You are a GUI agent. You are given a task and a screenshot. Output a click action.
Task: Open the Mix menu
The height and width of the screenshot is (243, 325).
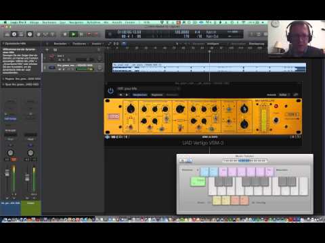[106, 22]
